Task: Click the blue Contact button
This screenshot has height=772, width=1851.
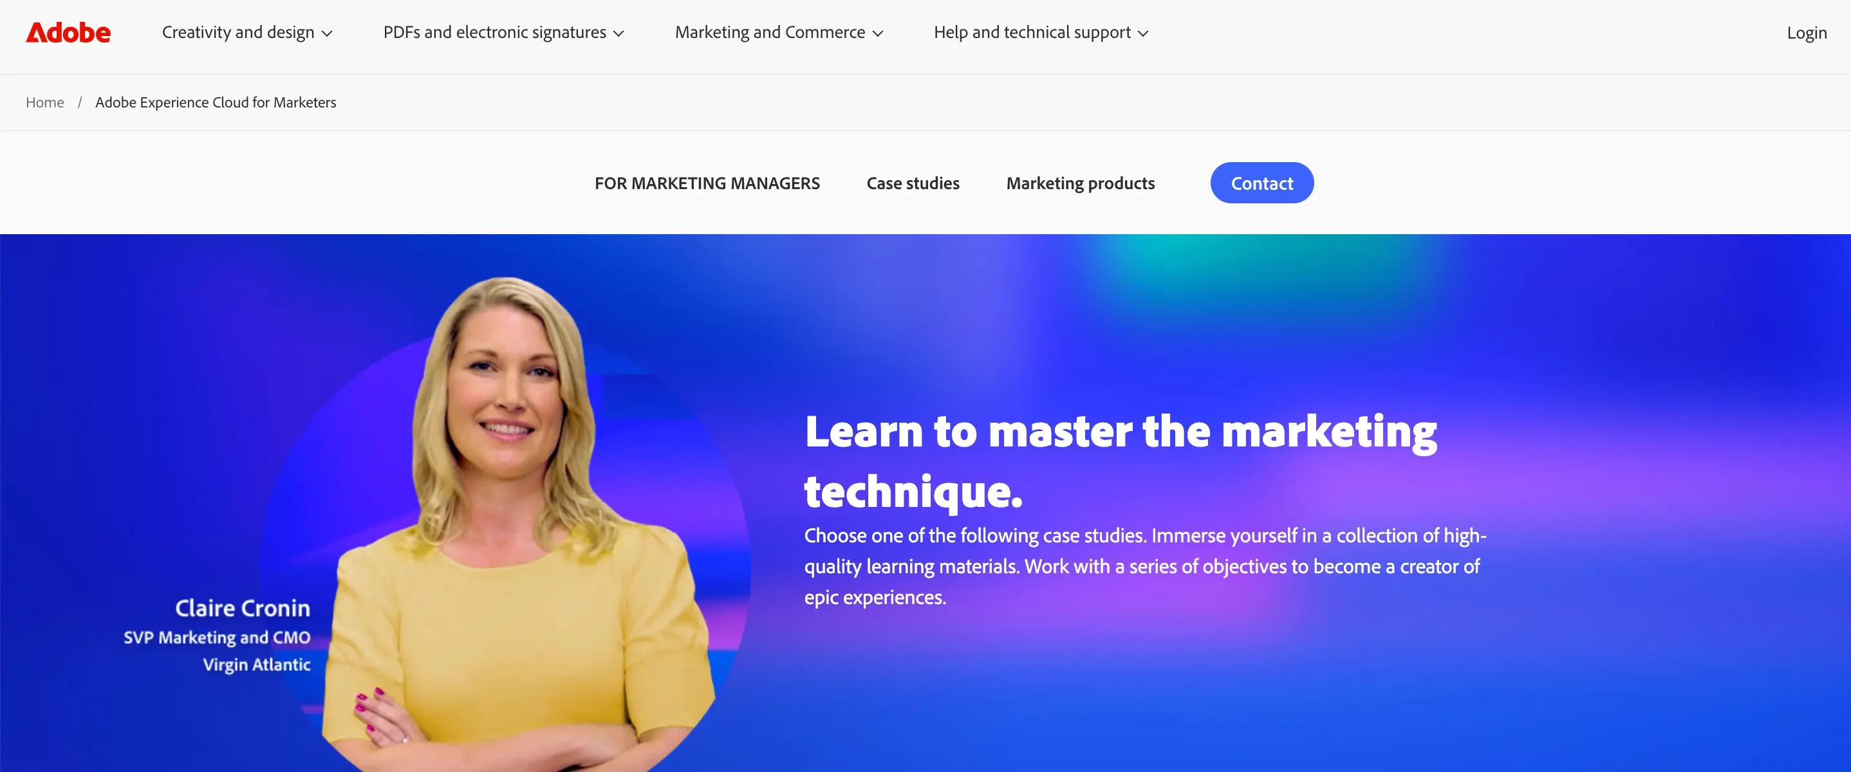Action: (1262, 183)
